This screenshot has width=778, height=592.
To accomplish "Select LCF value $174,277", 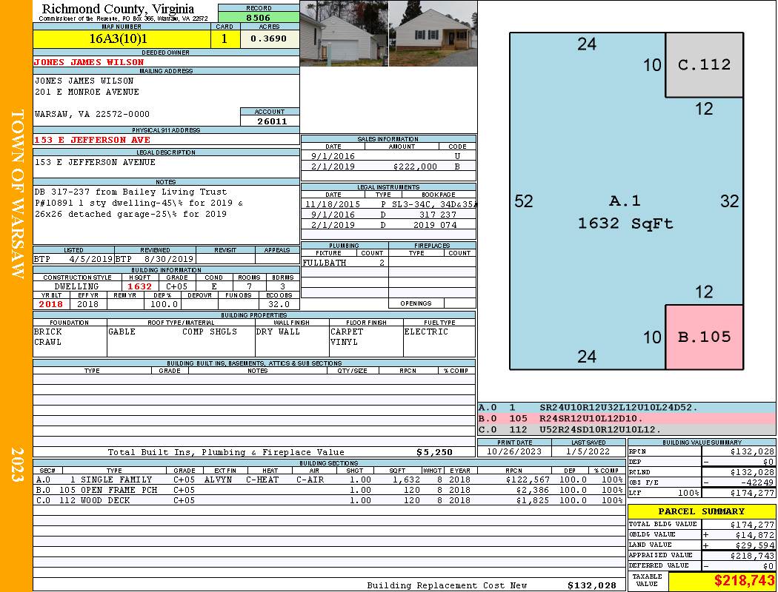I will [x=752, y=493].
